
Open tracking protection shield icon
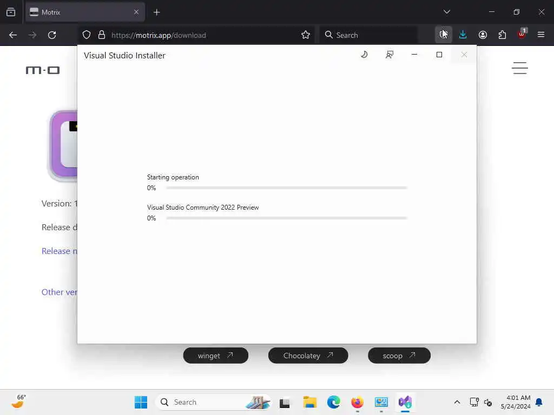(x=87, y=35)
